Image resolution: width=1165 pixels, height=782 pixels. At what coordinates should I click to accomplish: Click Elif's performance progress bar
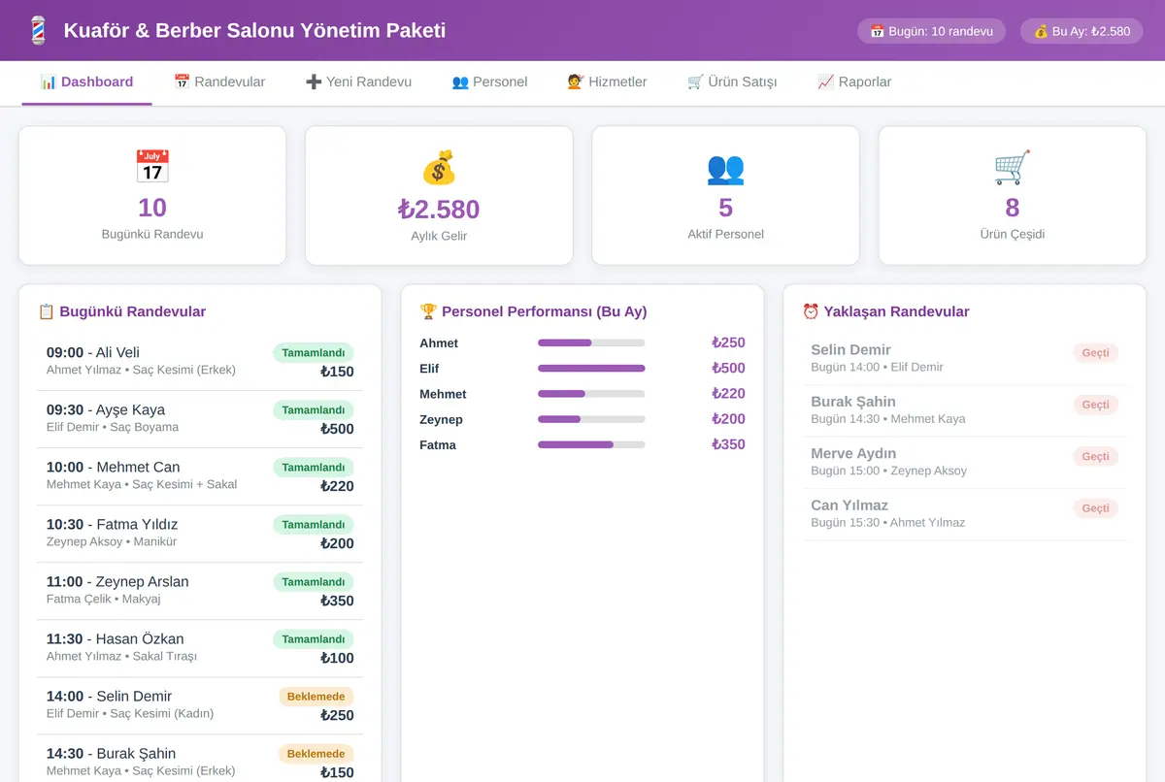(591, 369)
